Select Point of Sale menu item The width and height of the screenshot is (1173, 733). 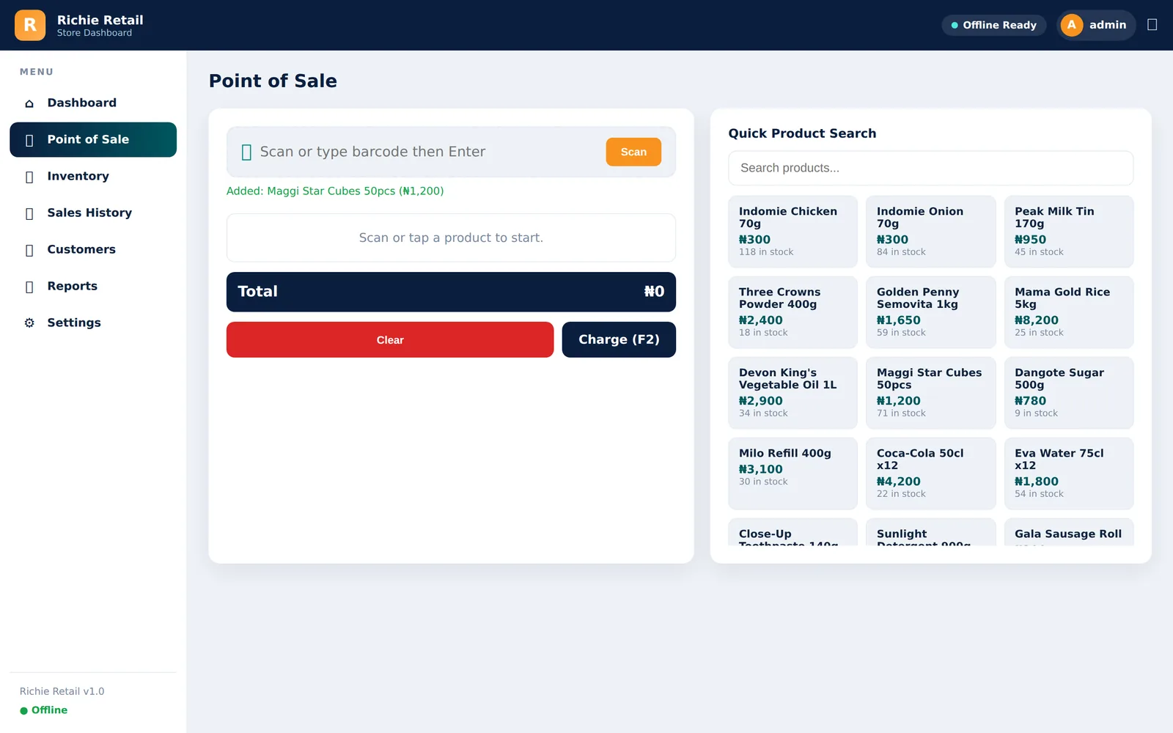click(x=93, y=140)
